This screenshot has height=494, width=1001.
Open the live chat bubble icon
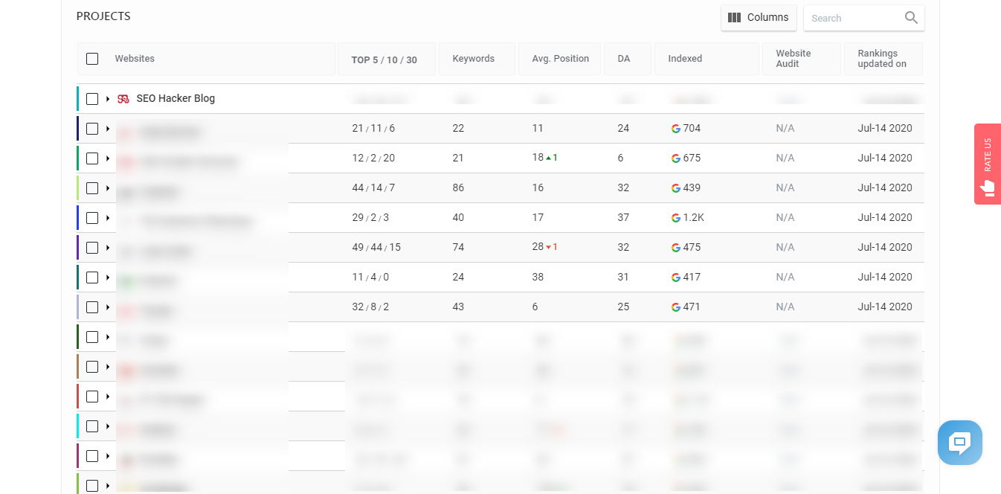coord(959,443)
